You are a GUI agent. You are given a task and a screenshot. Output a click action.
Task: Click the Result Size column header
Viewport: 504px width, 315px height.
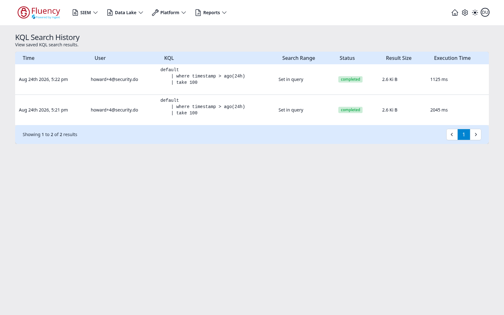[399, 58]
